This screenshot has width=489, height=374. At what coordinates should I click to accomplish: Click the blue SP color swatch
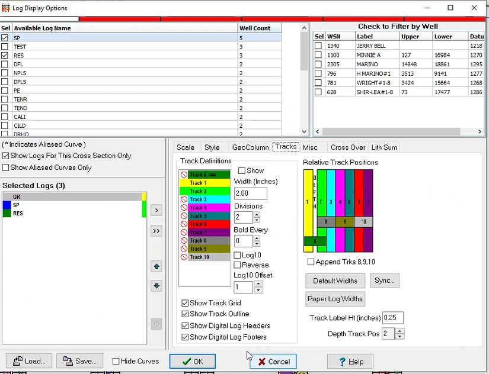pyautogui.click(x=6, y=205)
